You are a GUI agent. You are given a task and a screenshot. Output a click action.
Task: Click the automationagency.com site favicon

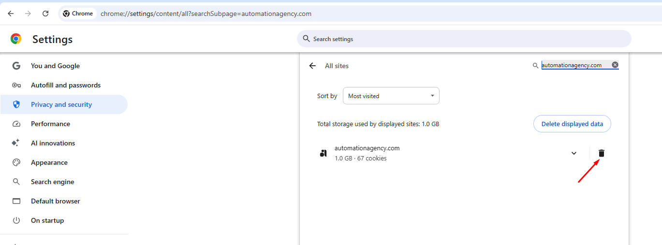pos(324,153)
